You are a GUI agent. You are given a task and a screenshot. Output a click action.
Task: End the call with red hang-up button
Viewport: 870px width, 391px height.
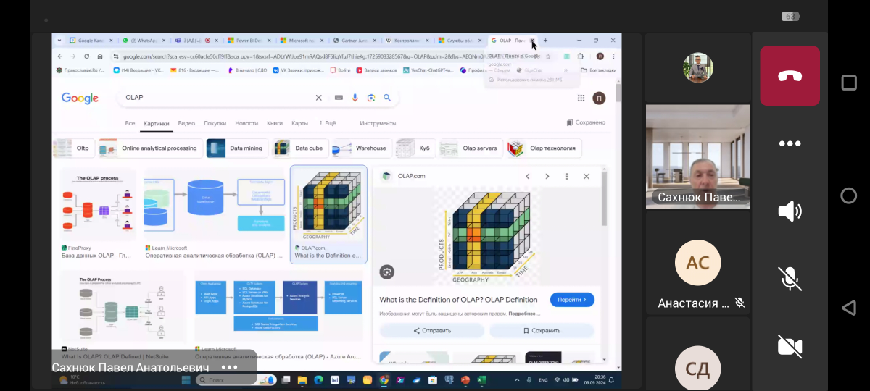[x=790, y=76]
